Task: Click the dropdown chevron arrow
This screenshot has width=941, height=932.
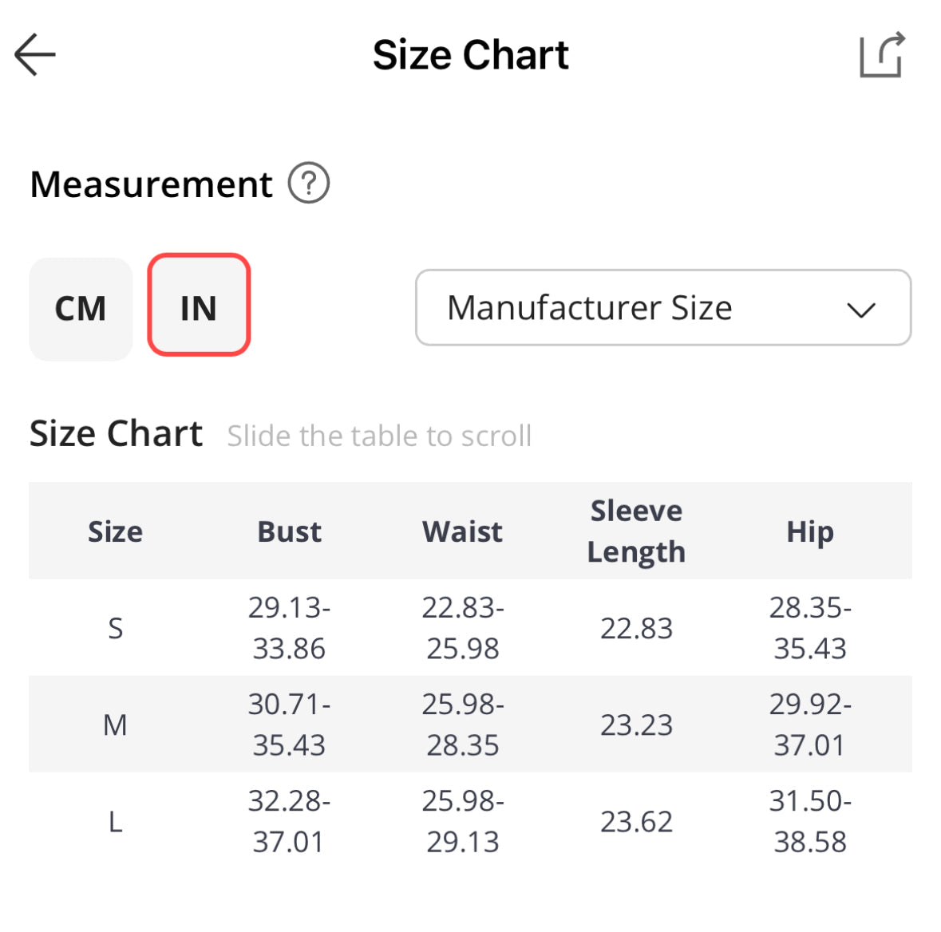Action: click(x=861, y=310)
